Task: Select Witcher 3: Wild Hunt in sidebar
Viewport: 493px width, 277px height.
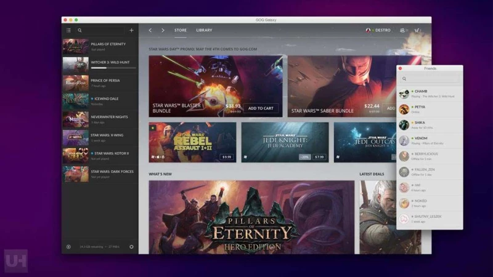Action: click(x=100, y=65)
